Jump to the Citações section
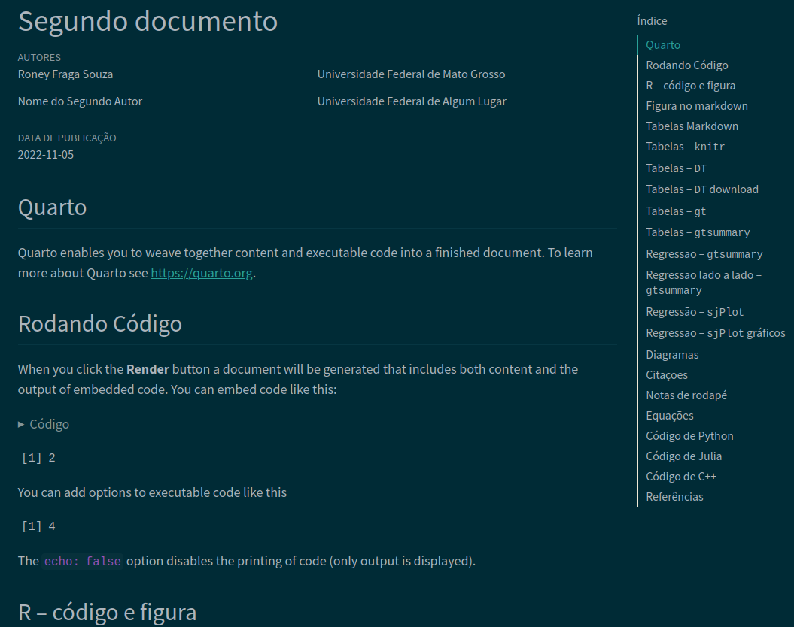The image size is (794, 627). tap(666, 375)
